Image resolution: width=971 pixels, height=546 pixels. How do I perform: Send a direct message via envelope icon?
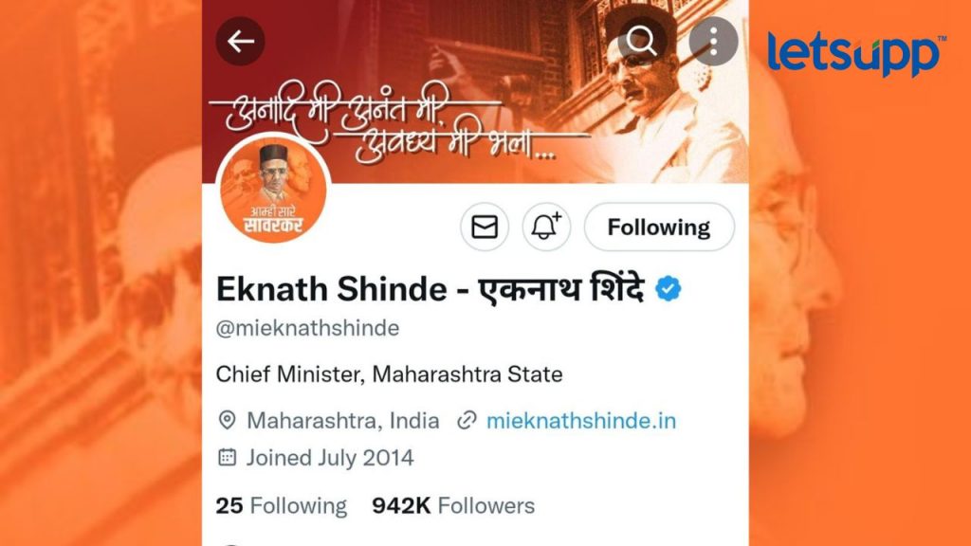tap(485, 227)
